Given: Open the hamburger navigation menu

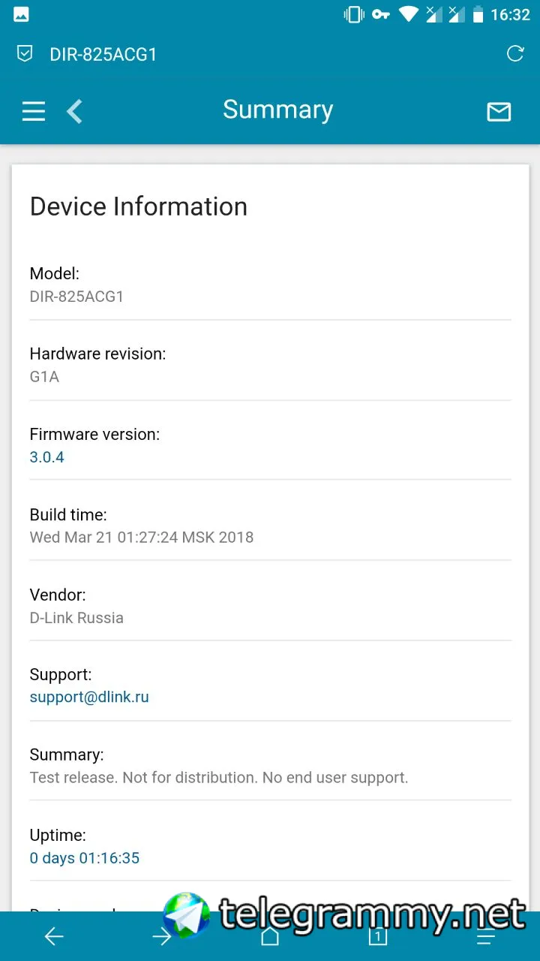Looking at the screenshot, I should tap(34, 112).
